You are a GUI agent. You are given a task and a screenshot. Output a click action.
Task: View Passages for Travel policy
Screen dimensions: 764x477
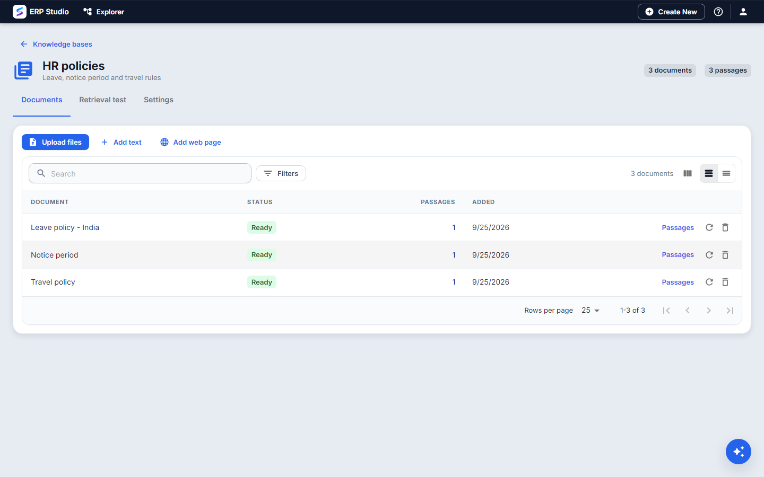pos(678,282)
